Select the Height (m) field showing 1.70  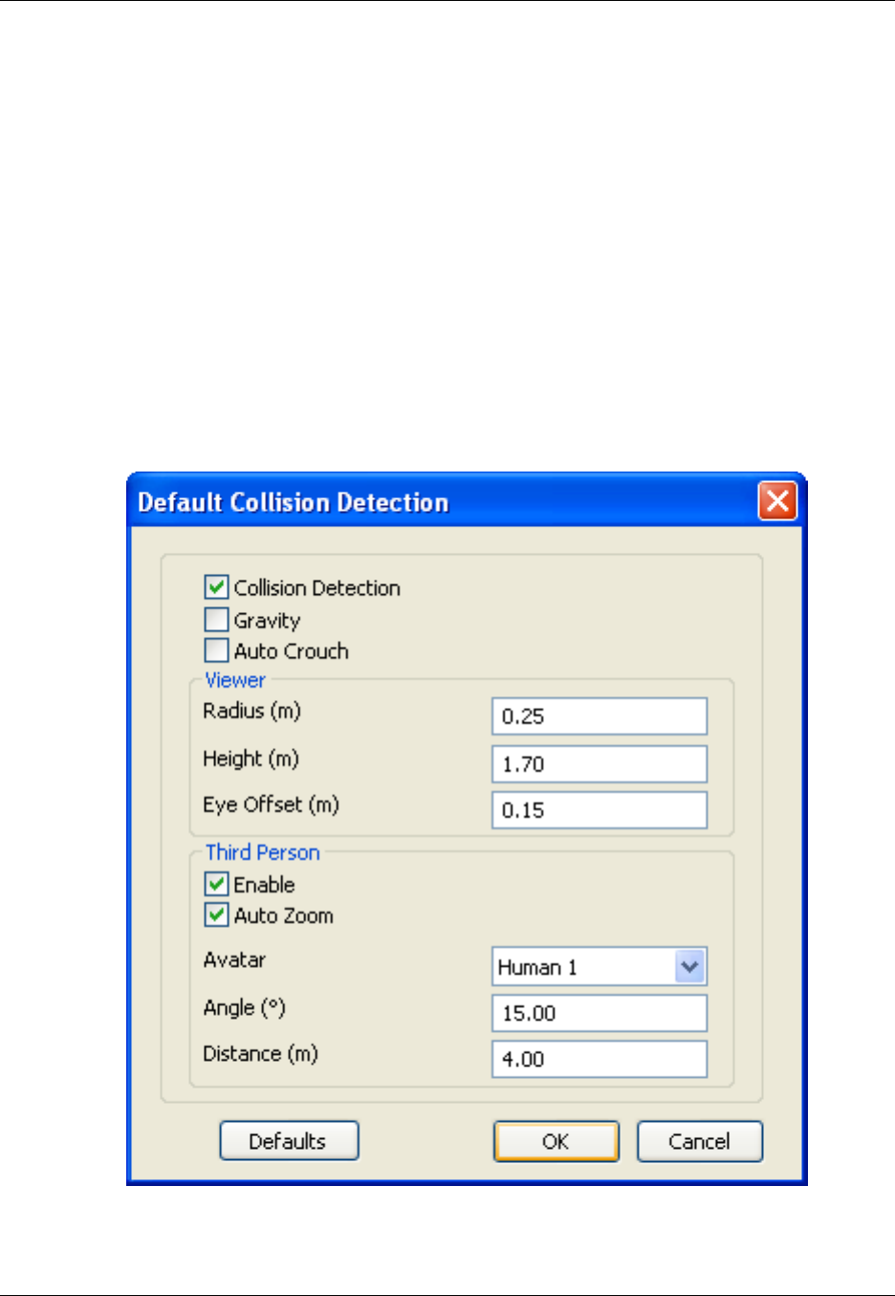click(x=600, y=764)
